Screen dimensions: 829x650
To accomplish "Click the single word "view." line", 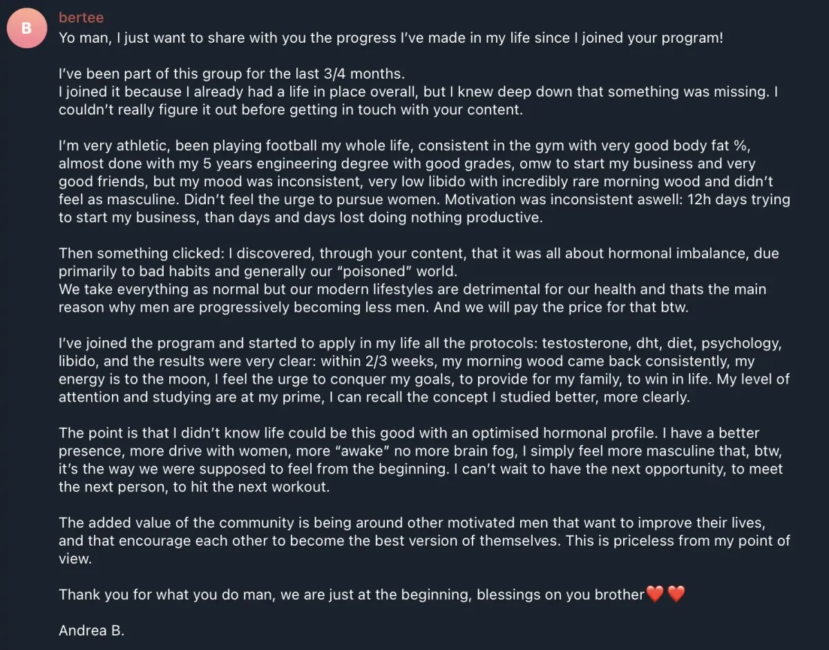I will [75, 558].
